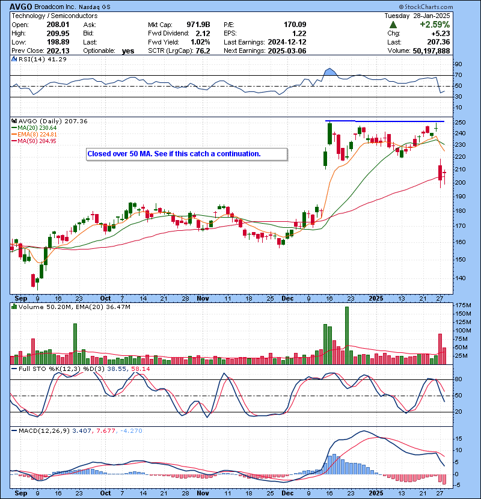Click the green up-triangle change indicator
Image resolution: width=481 pixels, height=499 pixels.
click(x=393, y=25)
